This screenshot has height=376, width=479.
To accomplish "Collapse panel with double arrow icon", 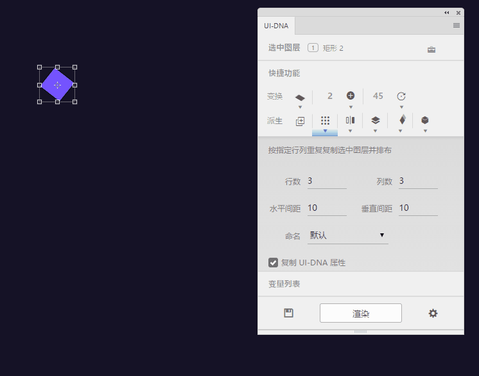I will point(447,13).
